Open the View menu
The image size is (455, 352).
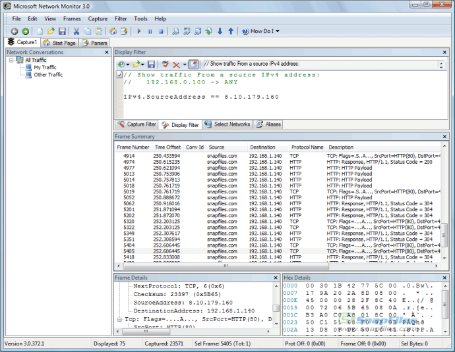point(50,19)
